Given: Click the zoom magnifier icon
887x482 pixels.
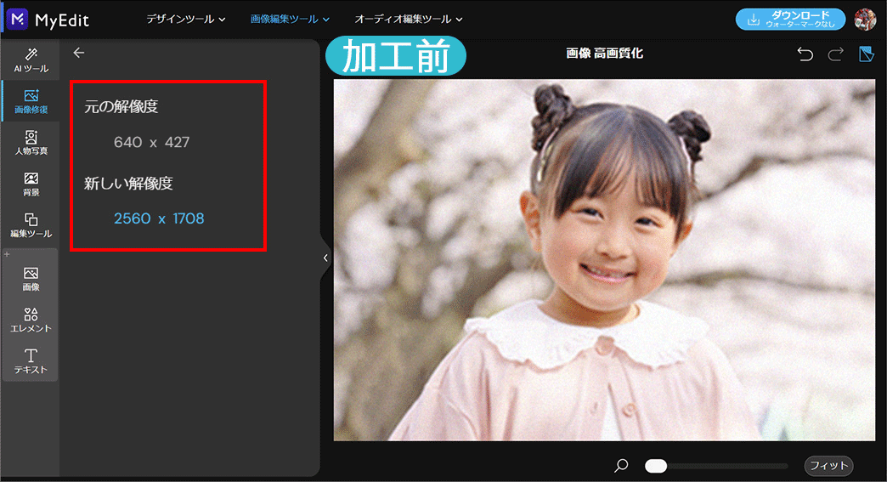Looking at the screenshot, I should (621, 466).
